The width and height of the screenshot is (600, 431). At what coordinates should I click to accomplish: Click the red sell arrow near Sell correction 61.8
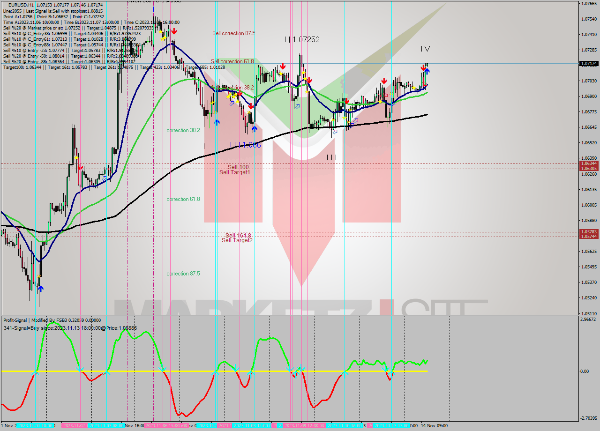point(283,67)
